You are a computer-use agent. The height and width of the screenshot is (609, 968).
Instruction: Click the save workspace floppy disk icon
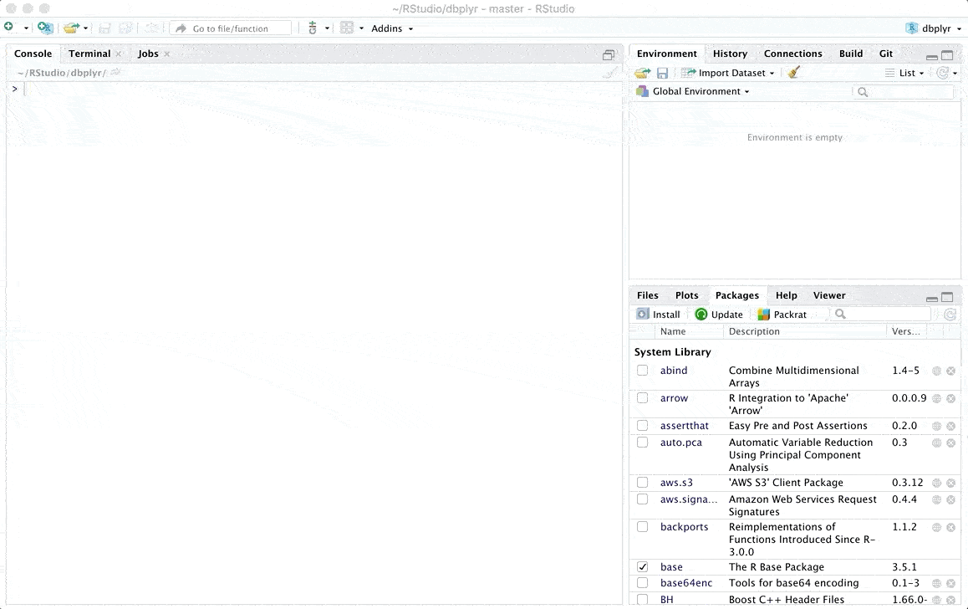(662, 73)
